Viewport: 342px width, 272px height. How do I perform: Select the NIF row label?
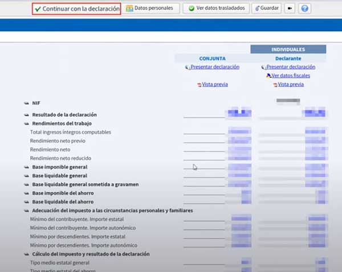(36, 103)
